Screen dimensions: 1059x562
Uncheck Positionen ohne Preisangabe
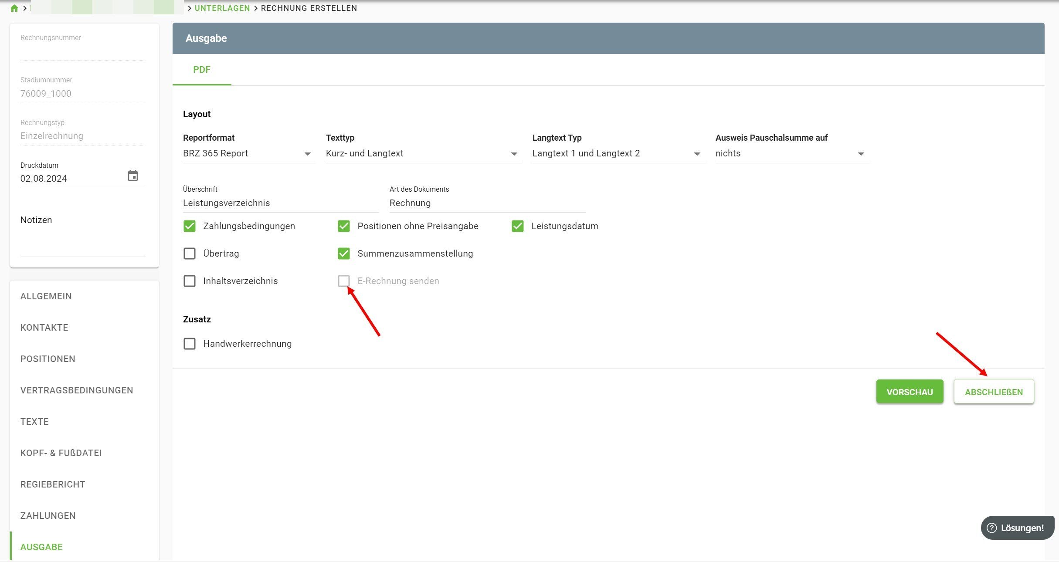coord(344,226)
